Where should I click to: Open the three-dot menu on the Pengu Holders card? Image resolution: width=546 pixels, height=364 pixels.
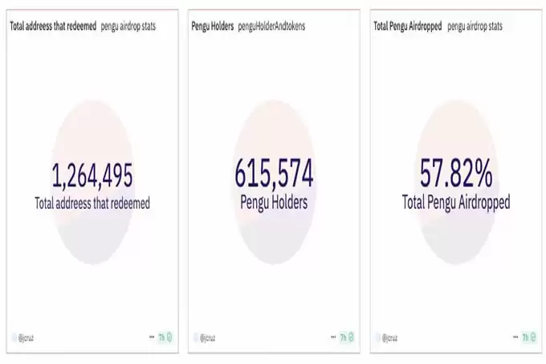333,337
